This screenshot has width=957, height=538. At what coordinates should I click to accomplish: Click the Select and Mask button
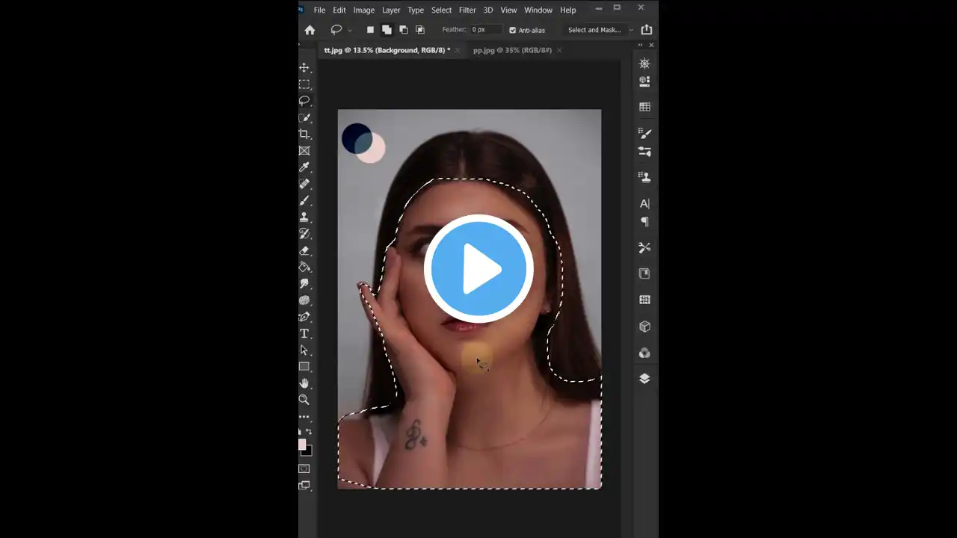point(594,30)
